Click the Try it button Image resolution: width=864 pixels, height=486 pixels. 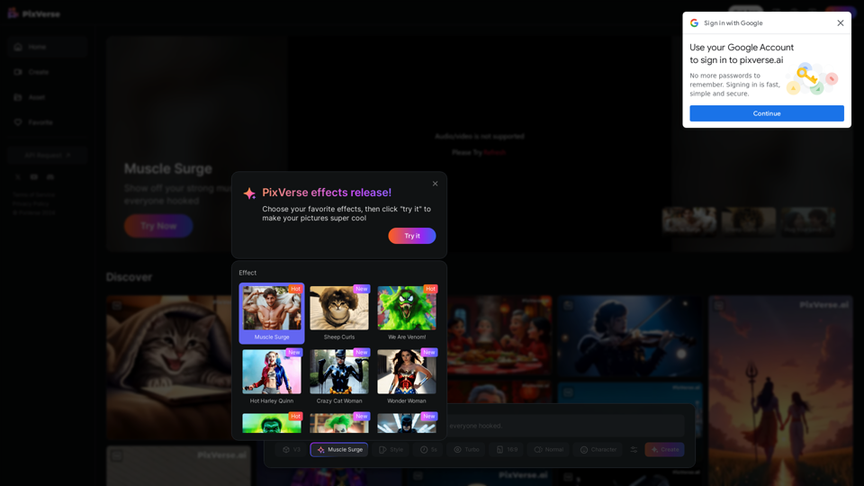[x=411, y=236]
